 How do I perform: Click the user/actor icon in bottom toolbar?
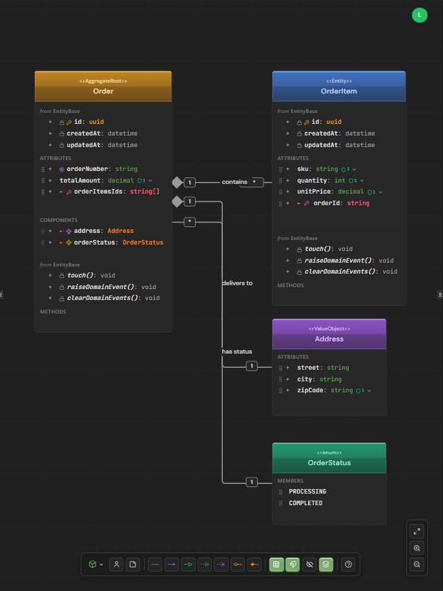click(x=116, y=564)
